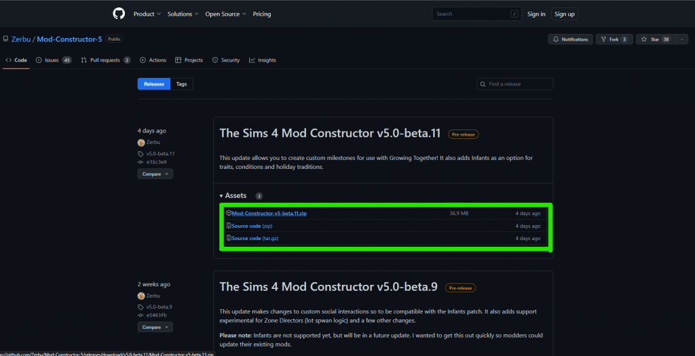The image size is (695, 356).
Task: Click the repository book icon beside Zerbu
Action: pyautogui.click(x=5, y=39)
